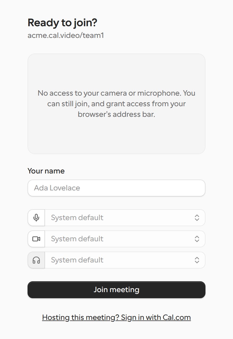Focus the Ada Lovelace name field

click(x=116, y=188)
